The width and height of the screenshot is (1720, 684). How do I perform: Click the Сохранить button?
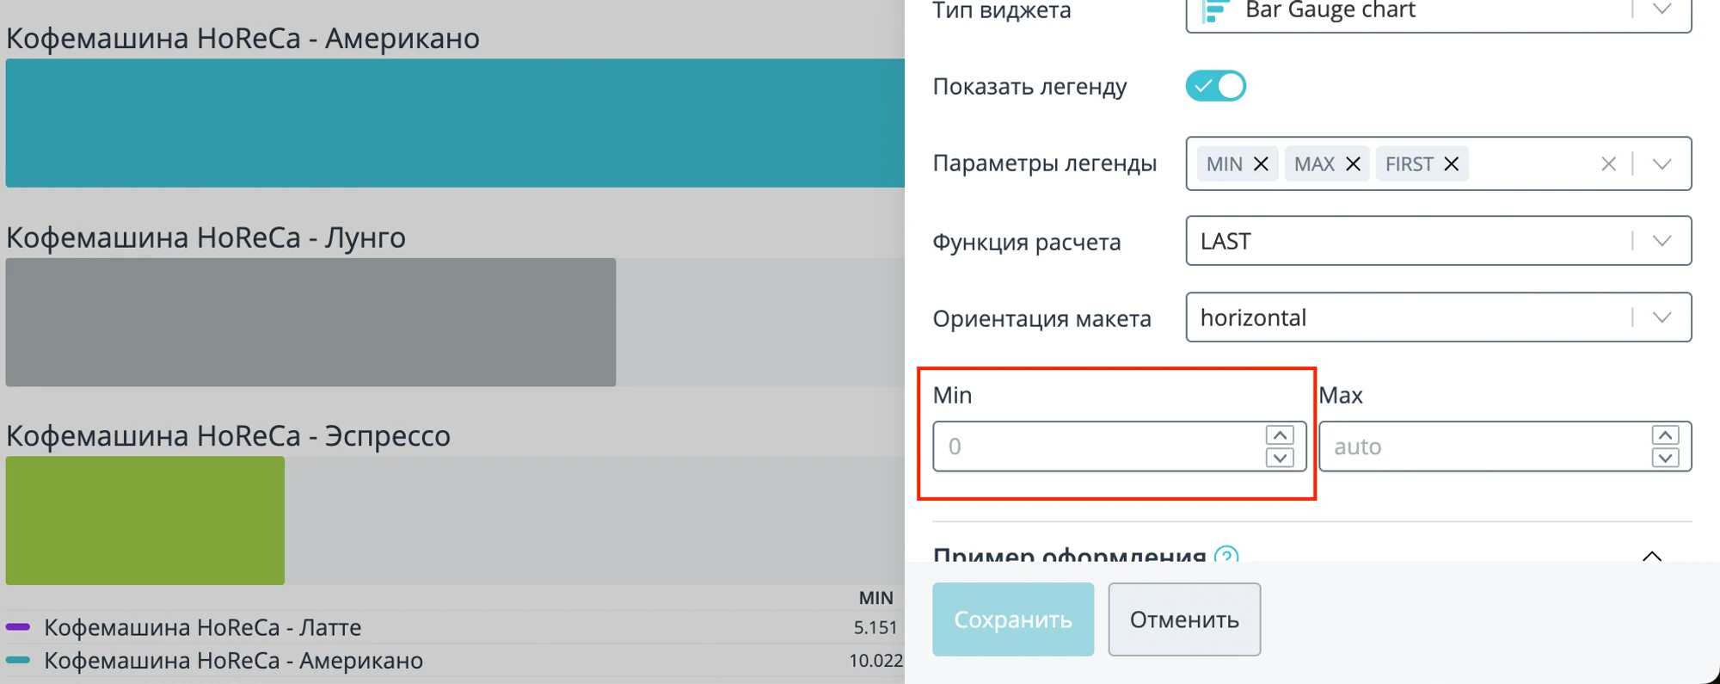[1013, 619]
